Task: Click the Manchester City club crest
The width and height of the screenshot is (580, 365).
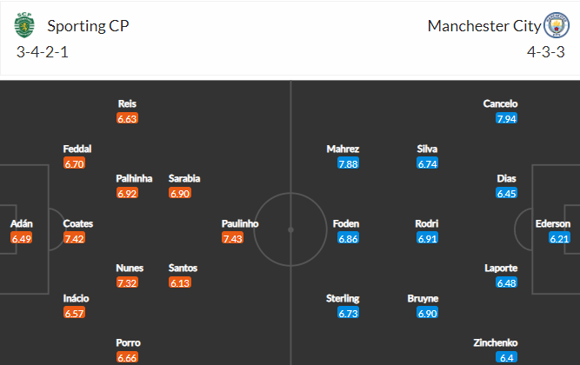Action: (554, 25)
